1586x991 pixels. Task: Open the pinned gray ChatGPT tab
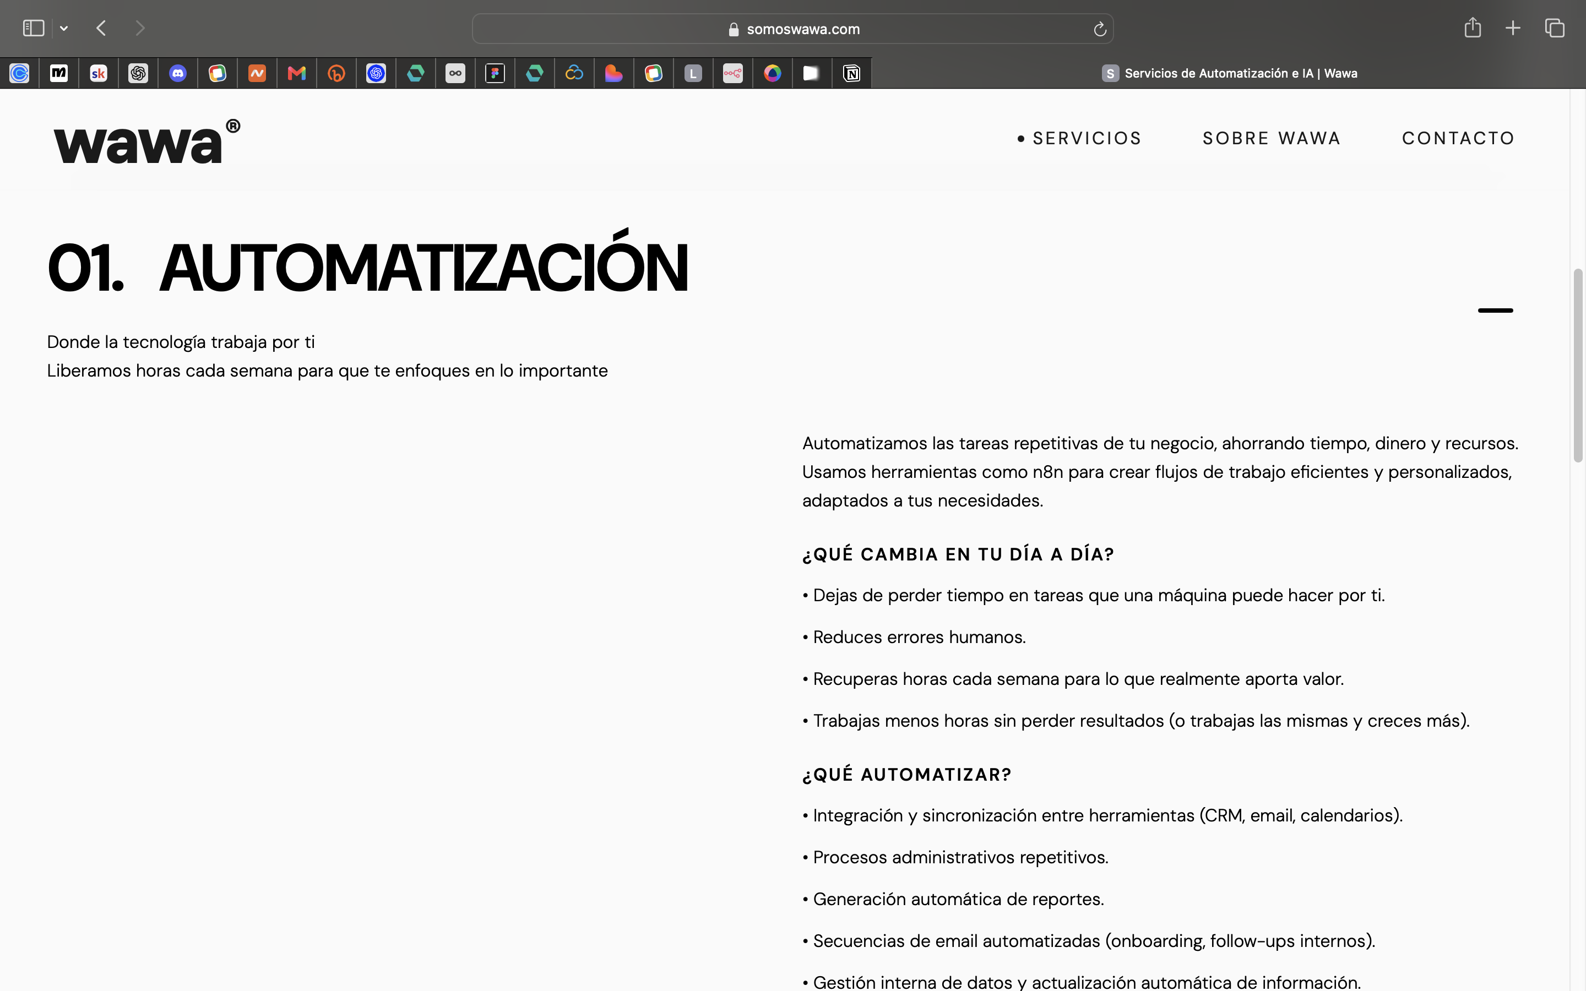[138, 73]
